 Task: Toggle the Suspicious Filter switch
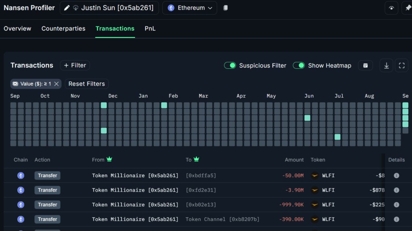click(x=230, y=65)
